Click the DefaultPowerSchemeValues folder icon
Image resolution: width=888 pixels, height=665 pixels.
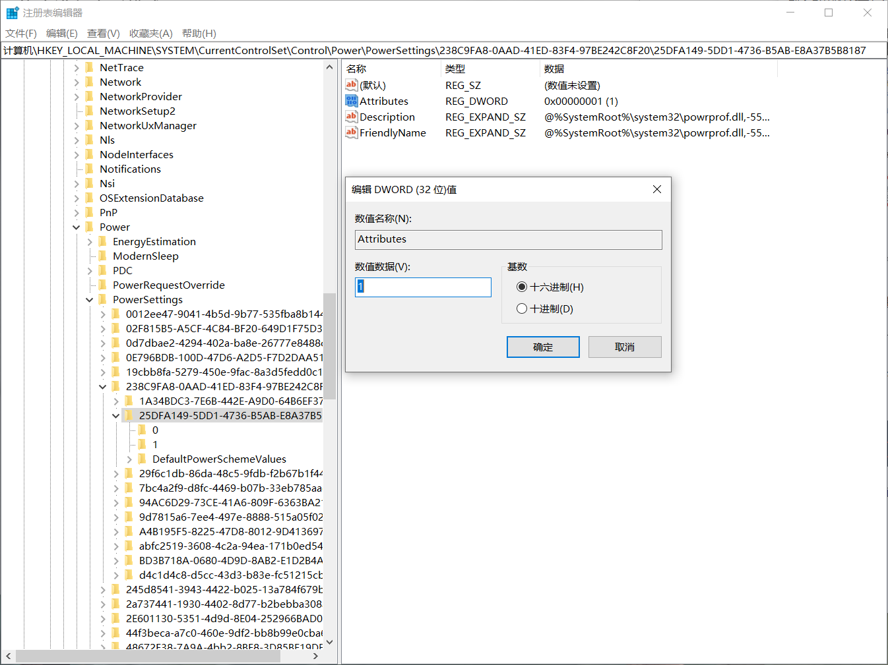(x=143, y=459)
